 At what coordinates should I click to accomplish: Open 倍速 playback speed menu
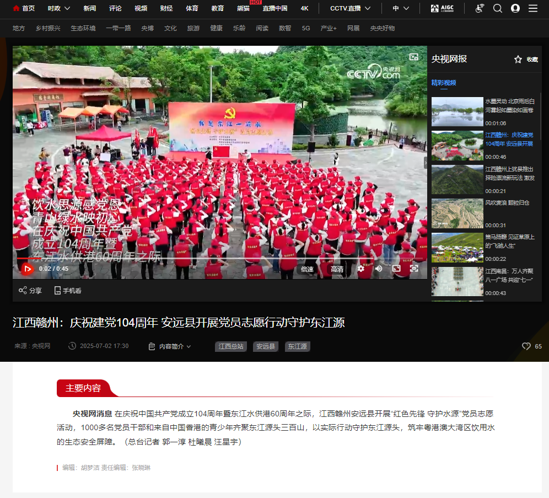pyautogui.click(x=307, y=269)
